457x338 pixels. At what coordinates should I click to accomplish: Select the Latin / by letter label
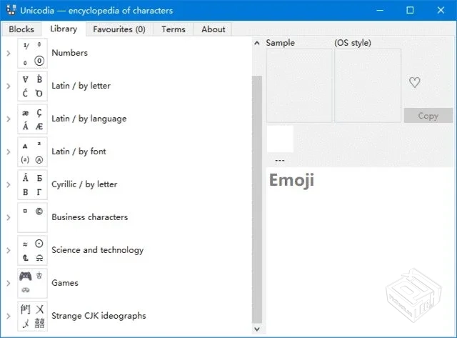click(81, 86)
